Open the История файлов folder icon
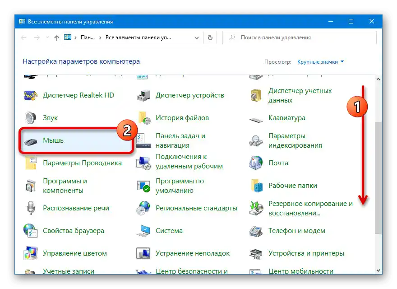397x289 pixels. pos(144,118)
